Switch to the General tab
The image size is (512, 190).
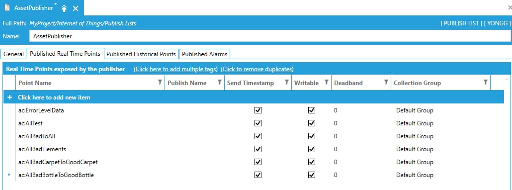coord(13,54)
